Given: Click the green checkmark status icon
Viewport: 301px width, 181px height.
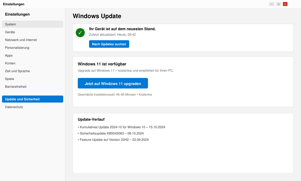Looking at the screenshot, I should point(80,33).
